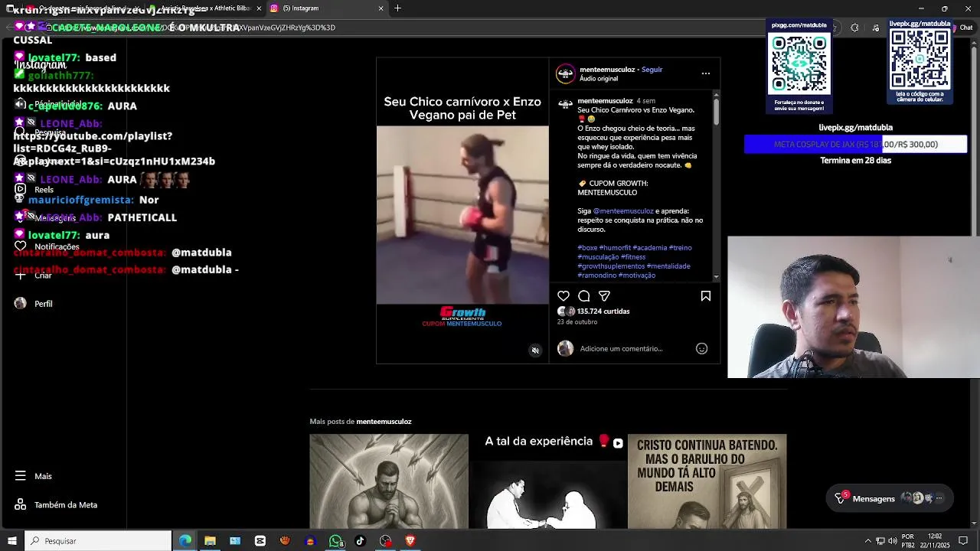Click the livepix.gg/matdubla QR code
This screenshot has width=980, height=551.
920,60
